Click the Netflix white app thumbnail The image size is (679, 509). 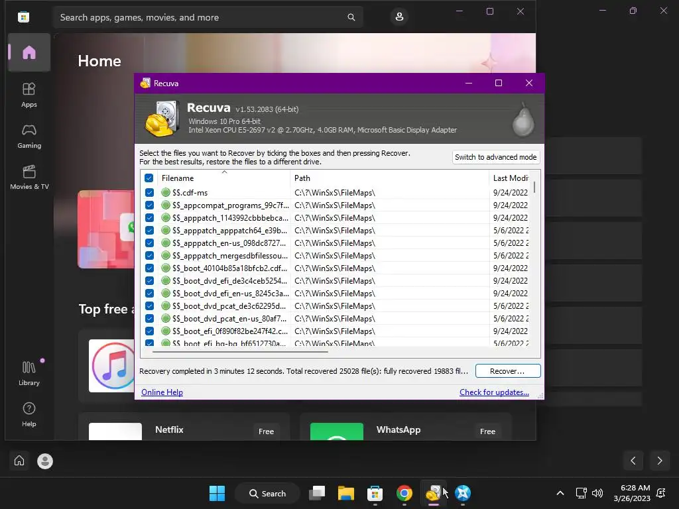(115, 431)
